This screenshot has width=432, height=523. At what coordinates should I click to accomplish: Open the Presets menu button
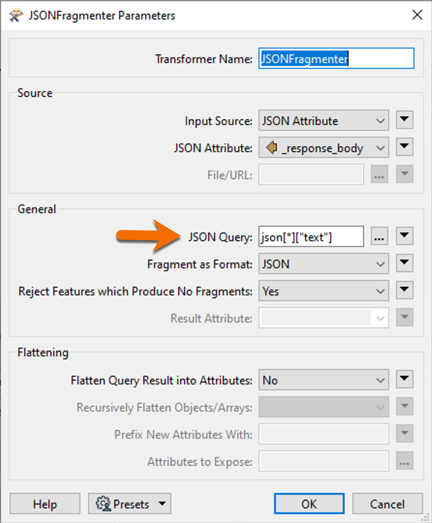tap(130, 504)
